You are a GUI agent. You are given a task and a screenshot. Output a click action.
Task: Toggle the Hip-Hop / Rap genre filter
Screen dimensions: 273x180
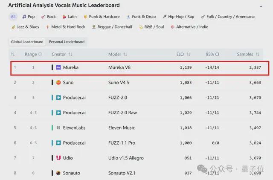coord(178,17)
